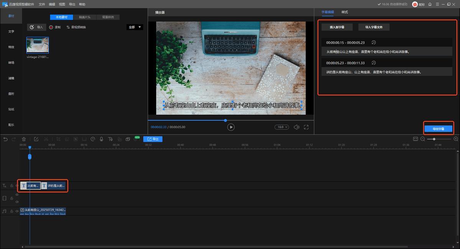
Task: Switch to the 样式 tab
Action: pos(345,12)
